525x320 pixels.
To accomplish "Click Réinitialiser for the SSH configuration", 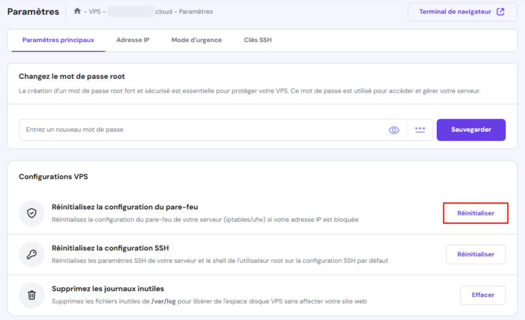I will pos(476,254).
